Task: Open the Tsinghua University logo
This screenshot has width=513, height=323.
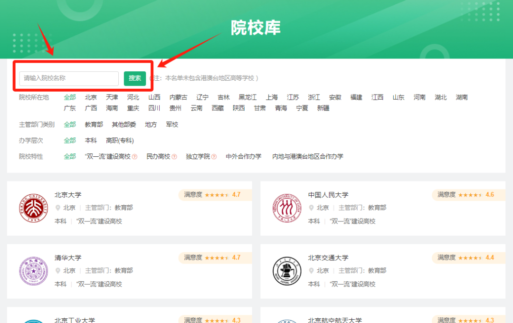Action: click(x=33, y=271)
